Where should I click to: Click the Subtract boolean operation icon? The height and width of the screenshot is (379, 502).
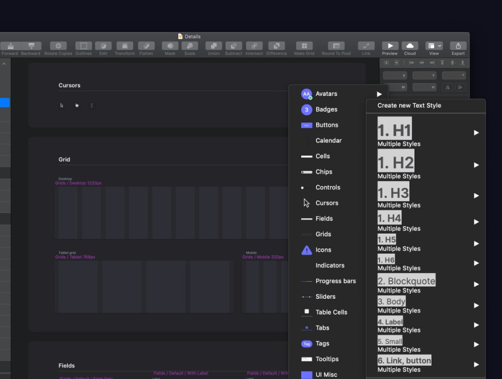(x=233, y=46)
